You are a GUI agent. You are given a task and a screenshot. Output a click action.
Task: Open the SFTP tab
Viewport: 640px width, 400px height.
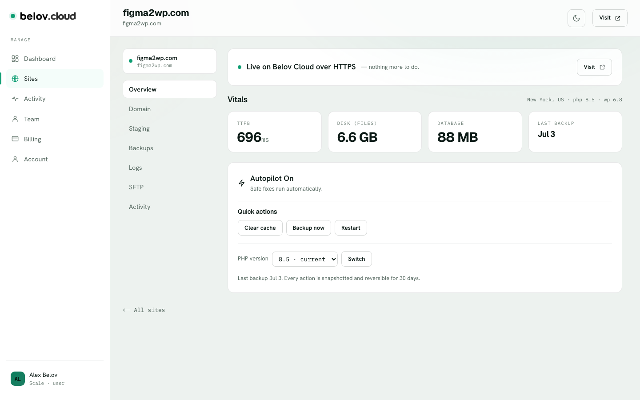coord(170,187)
